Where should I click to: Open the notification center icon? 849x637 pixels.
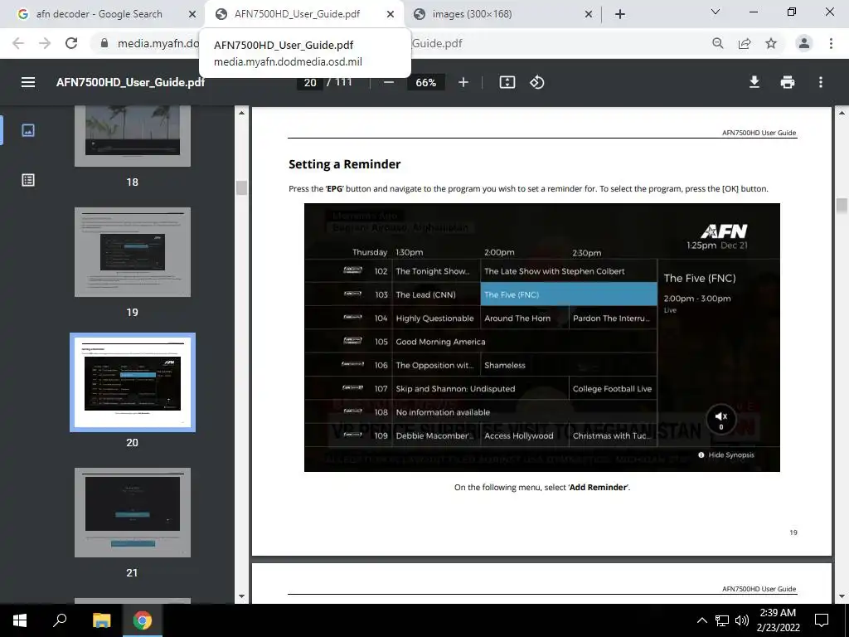coord(822,620)
